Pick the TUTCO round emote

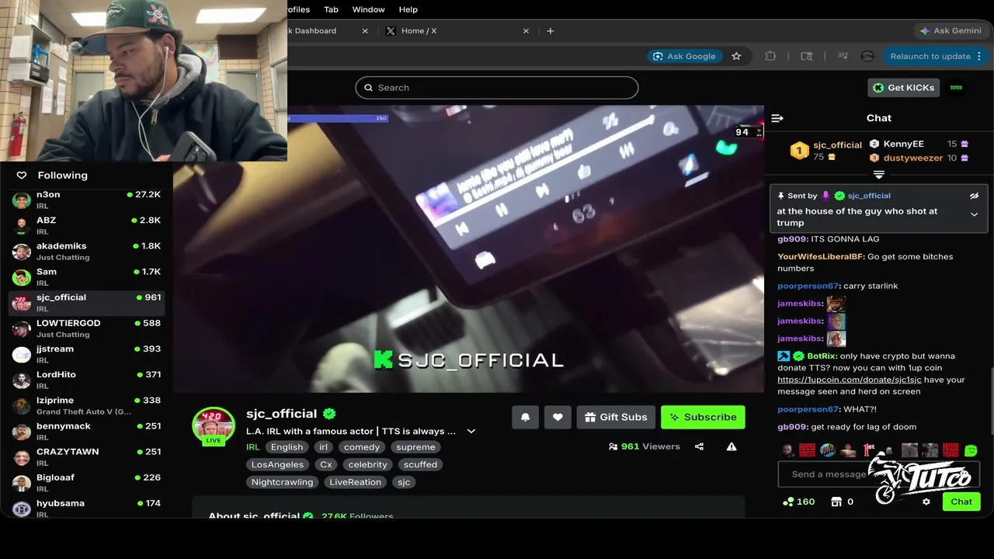coord(828,450)
